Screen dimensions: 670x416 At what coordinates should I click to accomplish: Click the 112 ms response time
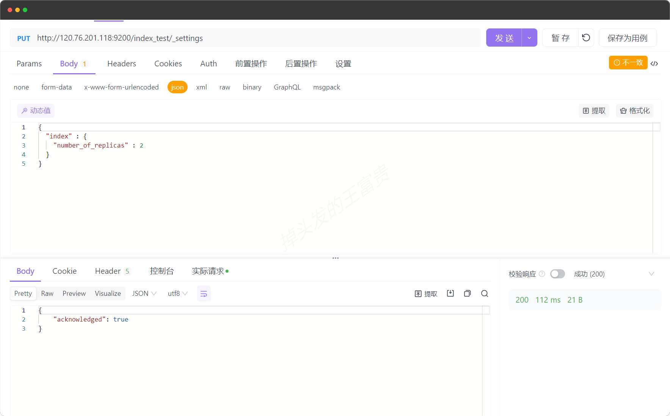(x=548, y=300)
